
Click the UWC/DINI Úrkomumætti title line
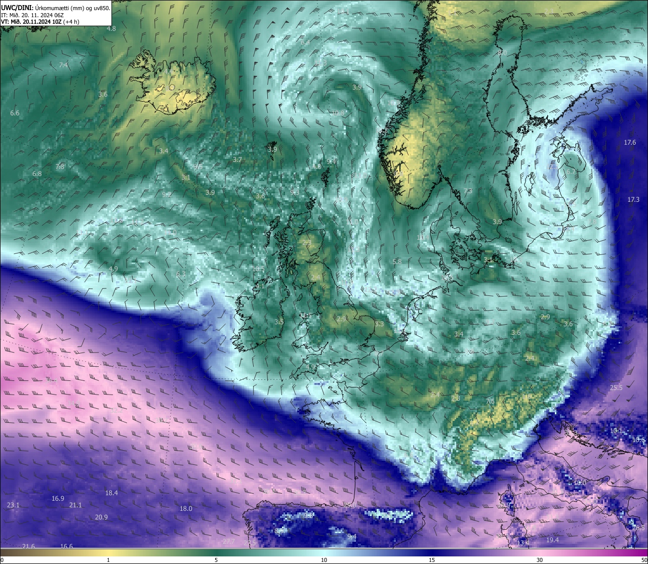pyautogui.click(x=55, y=8)
